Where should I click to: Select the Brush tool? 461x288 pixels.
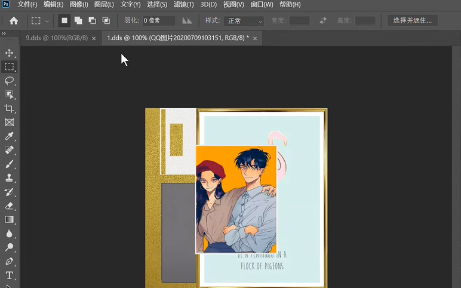point(9,164)
